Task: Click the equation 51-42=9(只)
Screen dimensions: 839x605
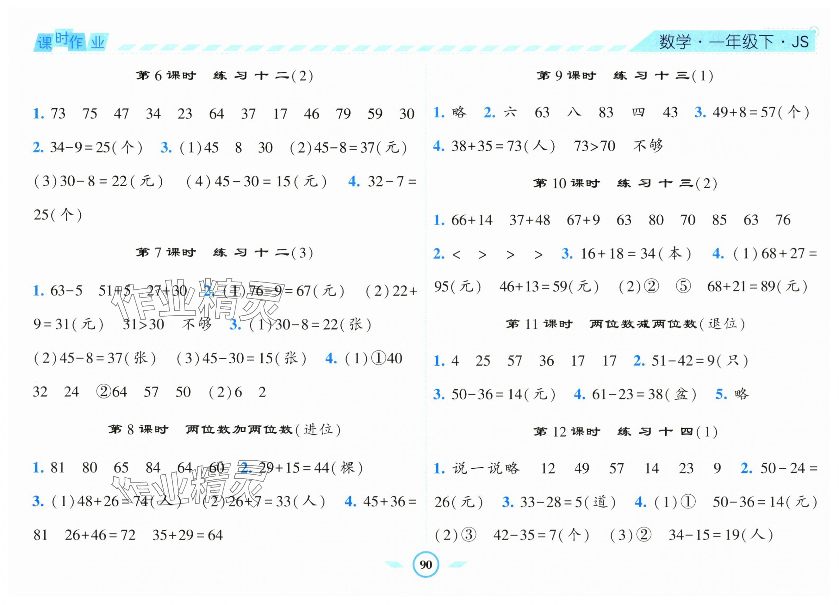Action: (700, 360)
